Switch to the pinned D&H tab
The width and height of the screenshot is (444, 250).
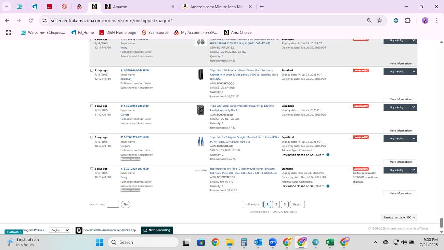[x=49, y=7]
